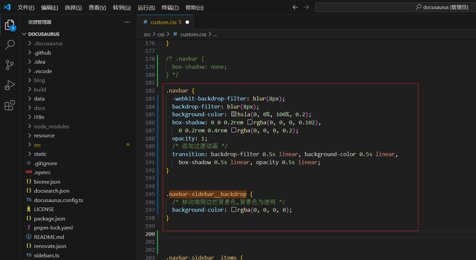Screen dimensions: 476x260
Task: Collapse the DOCUSAURUS root folder
Action: pyautogui.click(x=24, y=34)
